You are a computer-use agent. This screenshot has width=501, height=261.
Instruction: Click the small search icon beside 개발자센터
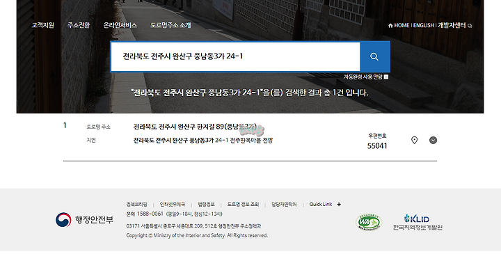[x=470, y=26]
